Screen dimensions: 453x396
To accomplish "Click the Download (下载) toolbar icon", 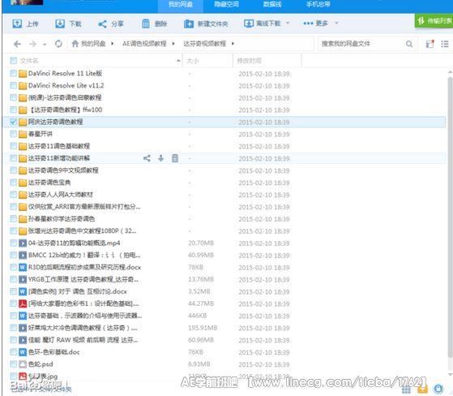I will (60, 24).
